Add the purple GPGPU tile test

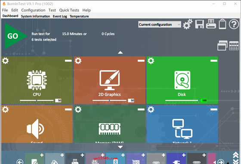click(x=143, y=155)
